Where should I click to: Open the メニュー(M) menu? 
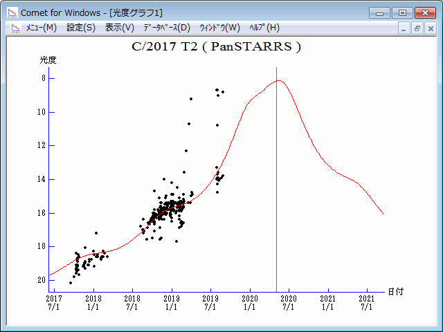41,28
